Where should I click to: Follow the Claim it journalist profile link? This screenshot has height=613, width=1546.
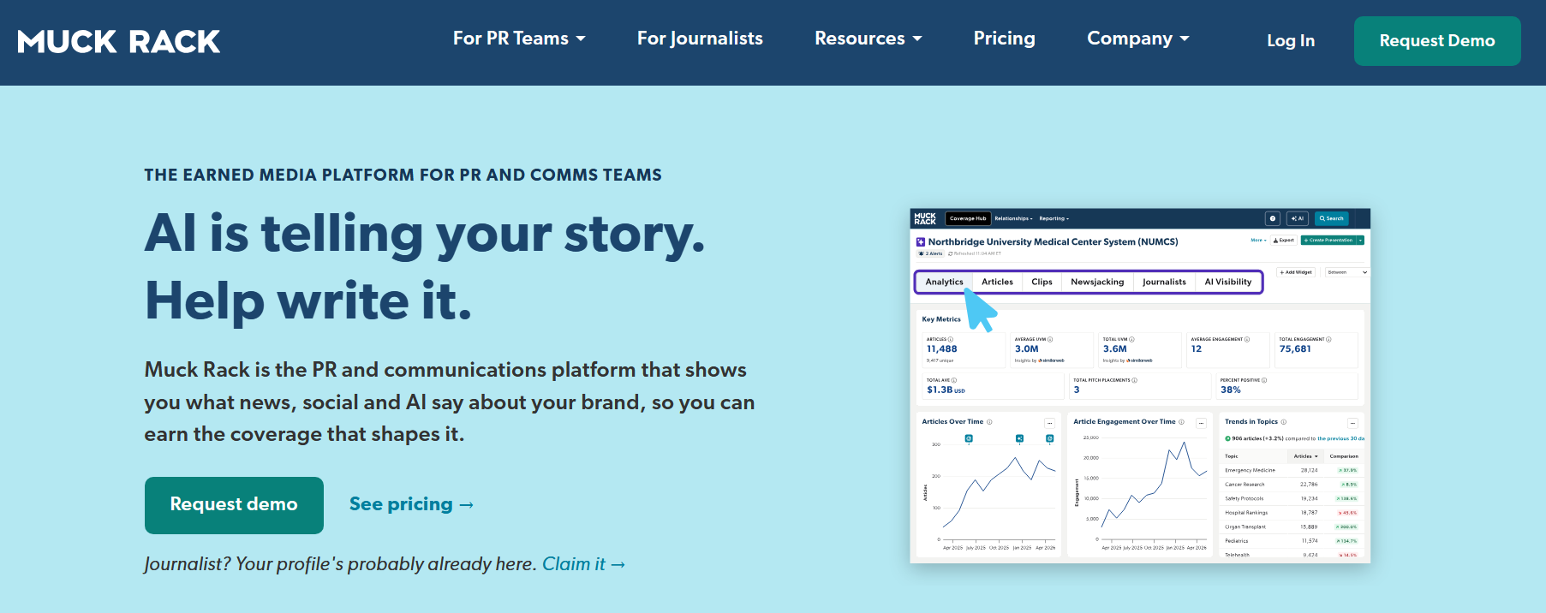tap(583, 564)
